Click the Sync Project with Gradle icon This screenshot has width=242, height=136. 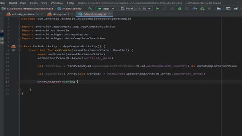[236, 9]
